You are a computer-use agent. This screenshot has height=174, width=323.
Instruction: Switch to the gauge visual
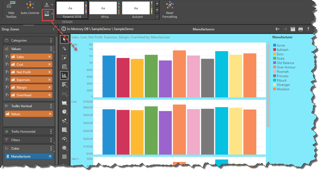tap(64, 139)
